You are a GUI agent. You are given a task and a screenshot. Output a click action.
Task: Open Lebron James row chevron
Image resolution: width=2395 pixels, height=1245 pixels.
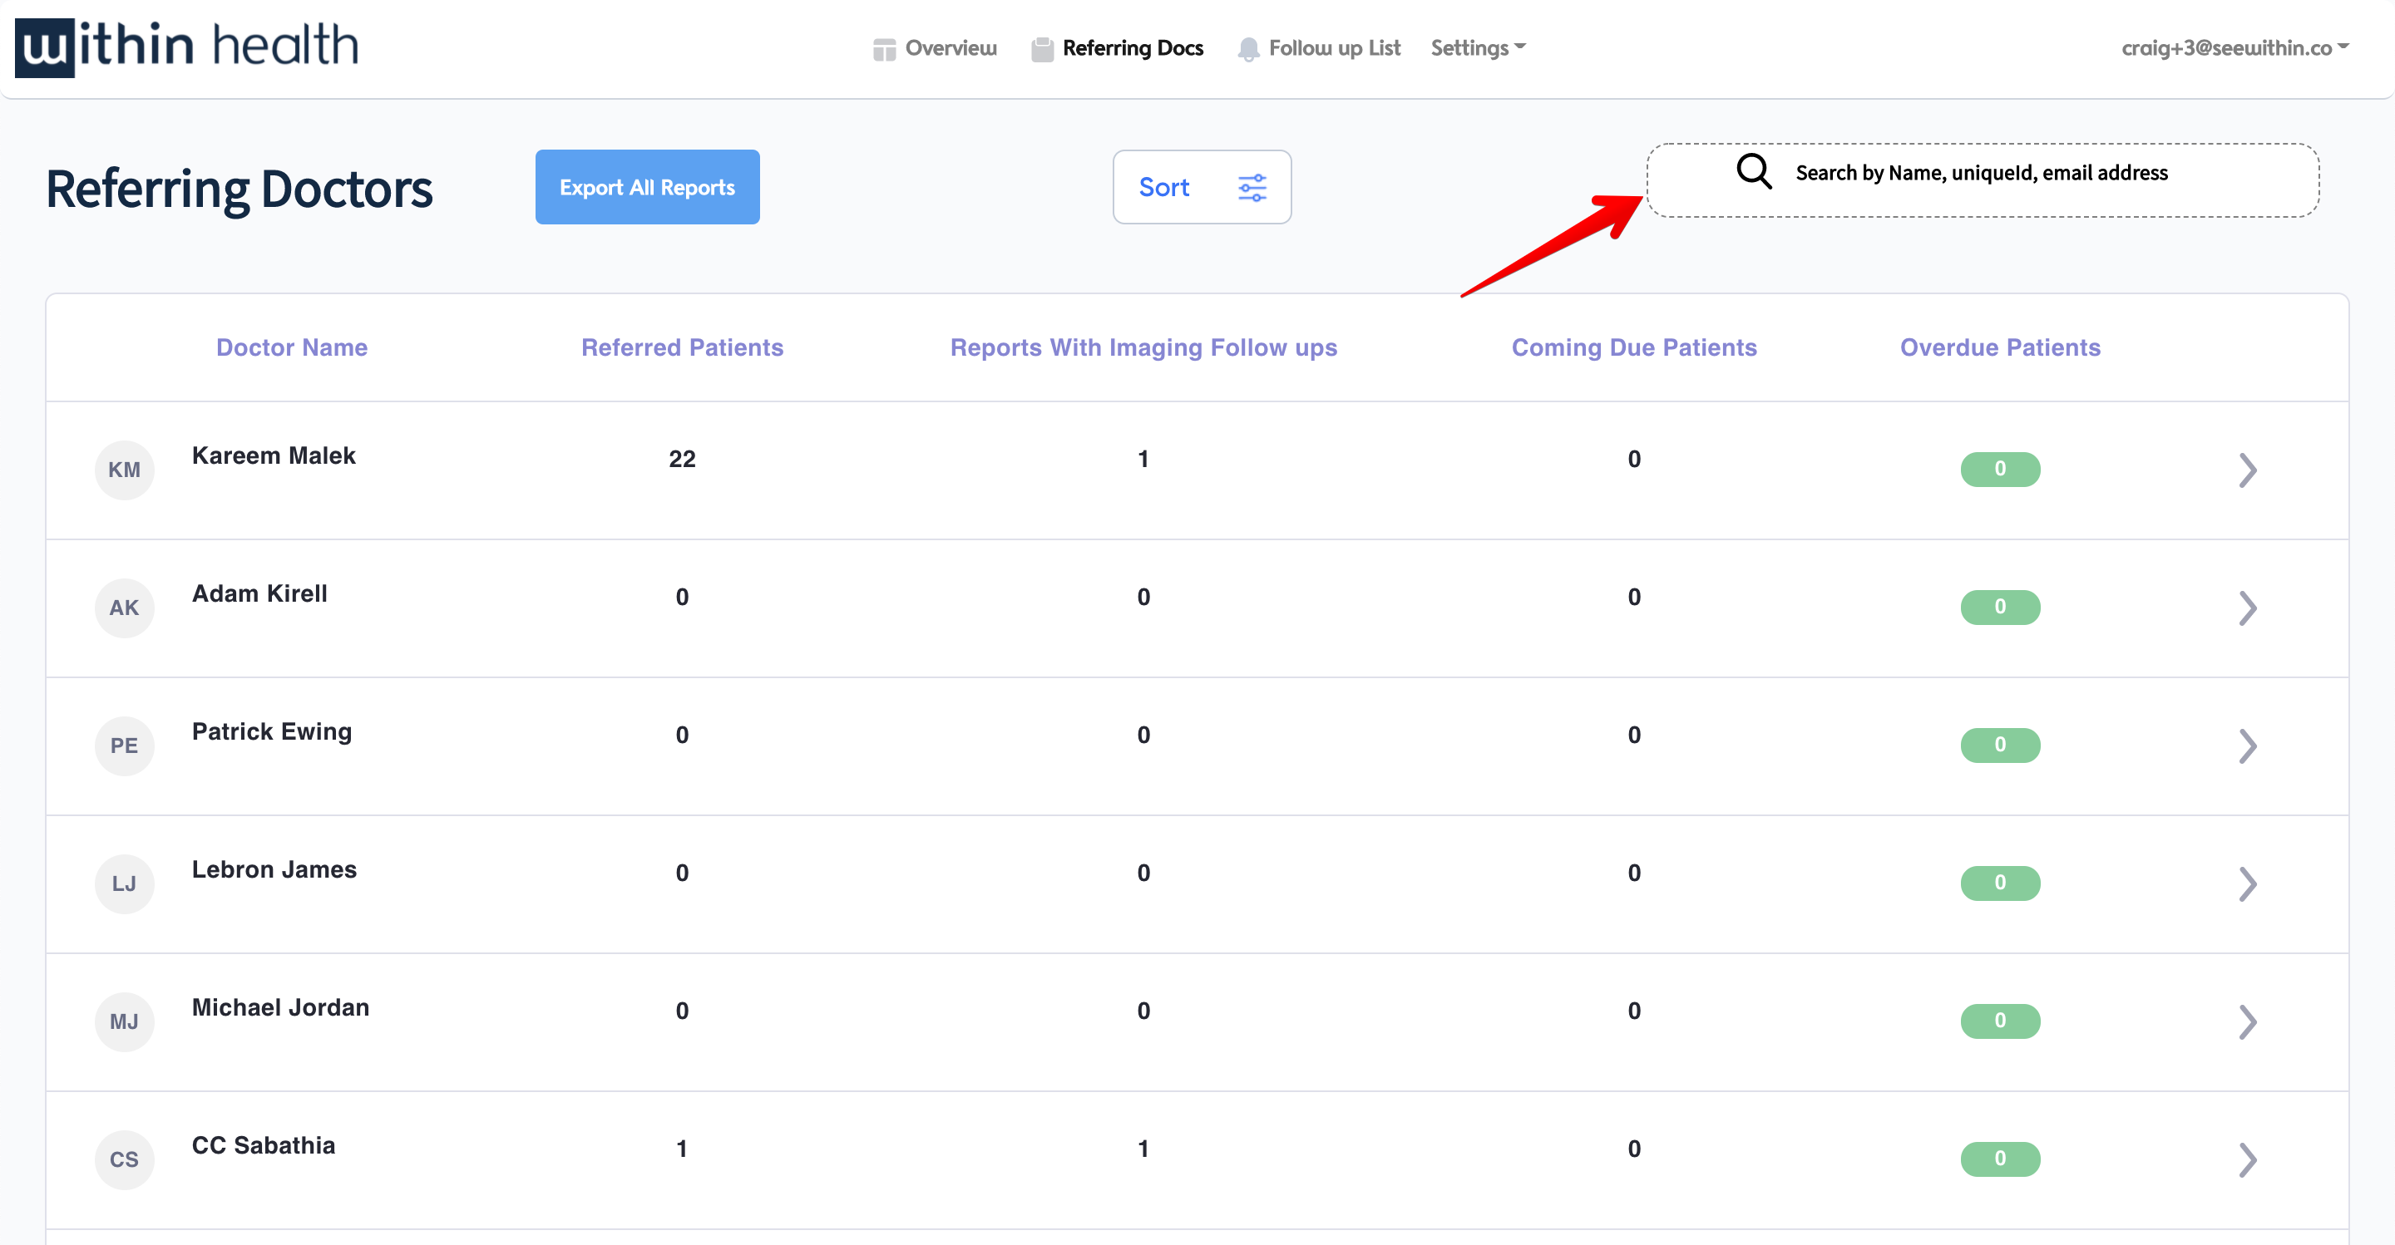pyautogui.click(x=2247, y=884)
